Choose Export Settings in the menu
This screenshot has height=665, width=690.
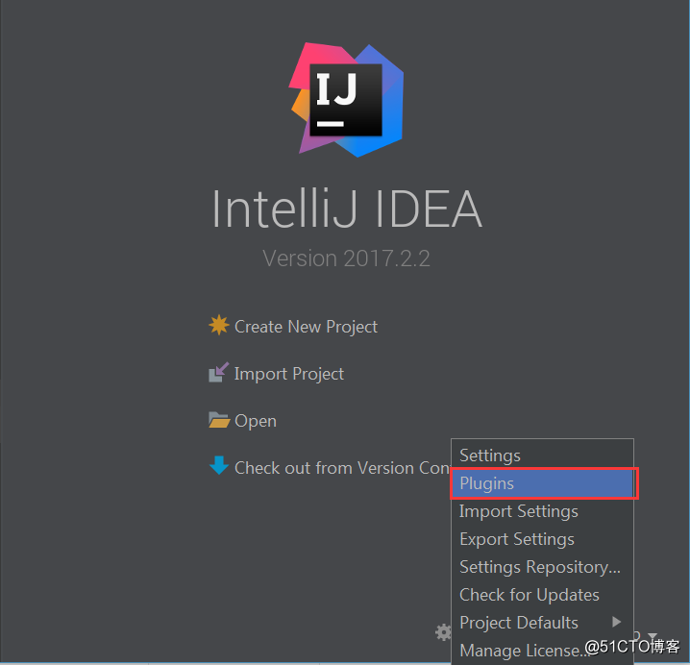click(542, 539)
